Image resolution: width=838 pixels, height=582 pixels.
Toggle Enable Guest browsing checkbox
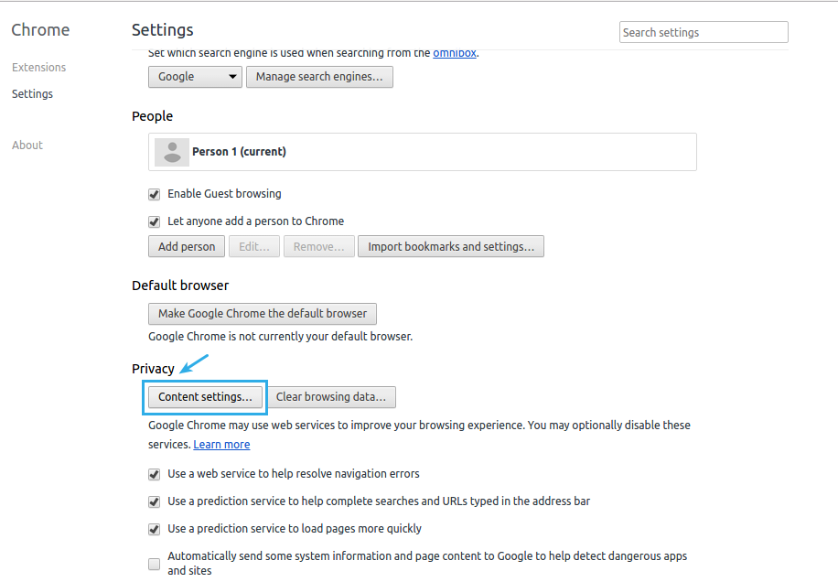155,195
